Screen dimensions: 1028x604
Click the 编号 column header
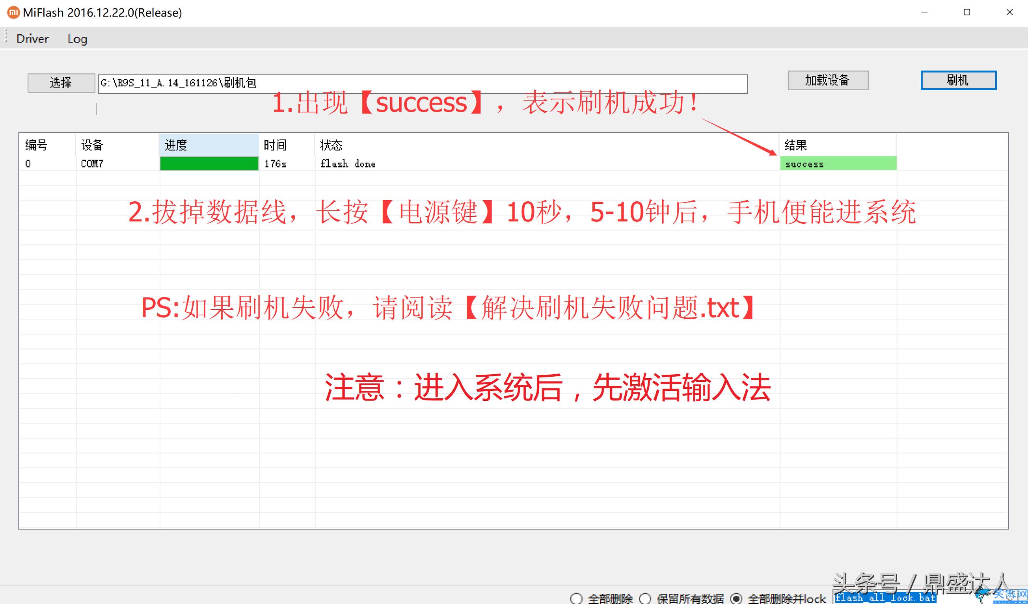[48, 145]
